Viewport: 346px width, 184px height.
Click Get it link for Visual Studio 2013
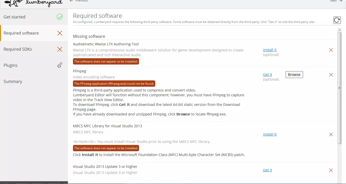[x=267, y=170]
